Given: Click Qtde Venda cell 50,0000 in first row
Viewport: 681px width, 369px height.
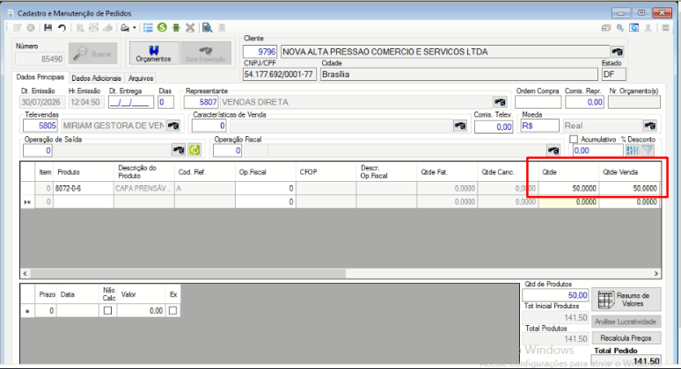Looking at the screenshot, I should pyautogui.click(x=630, y=189).
